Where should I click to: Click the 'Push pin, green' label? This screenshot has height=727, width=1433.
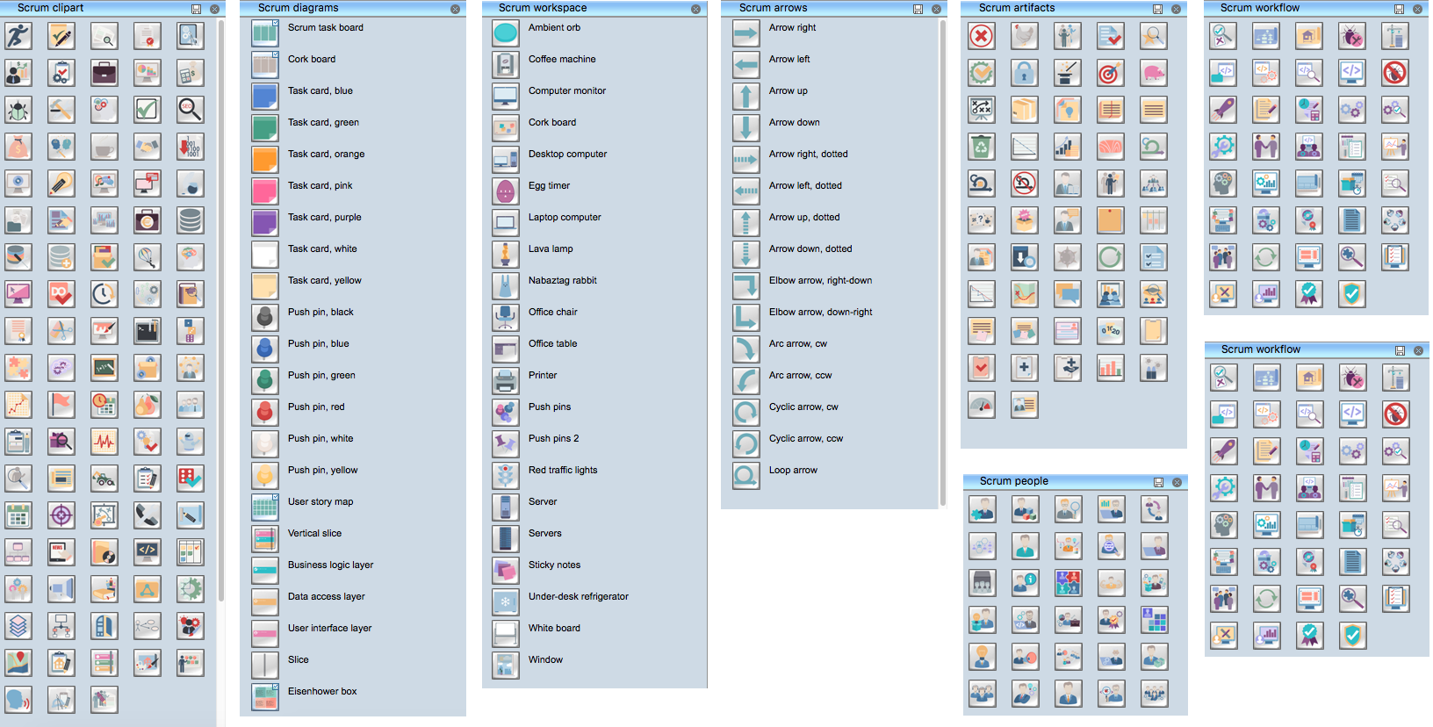[x=321, y=376]
